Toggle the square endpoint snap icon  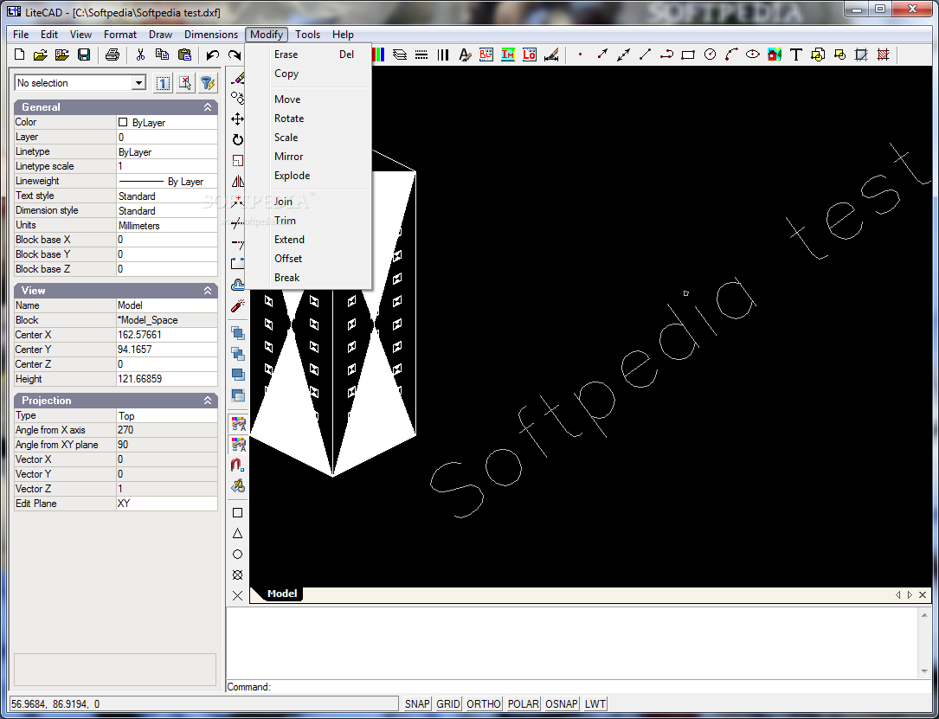coord(238,512)
